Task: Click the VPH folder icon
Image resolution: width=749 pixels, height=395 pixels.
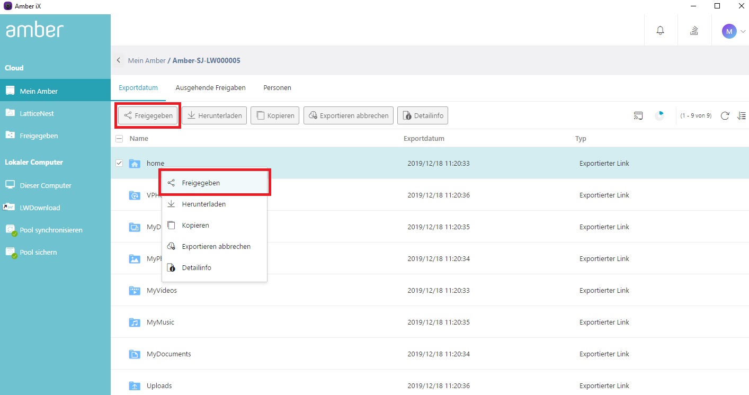Action: pos(135,195)
